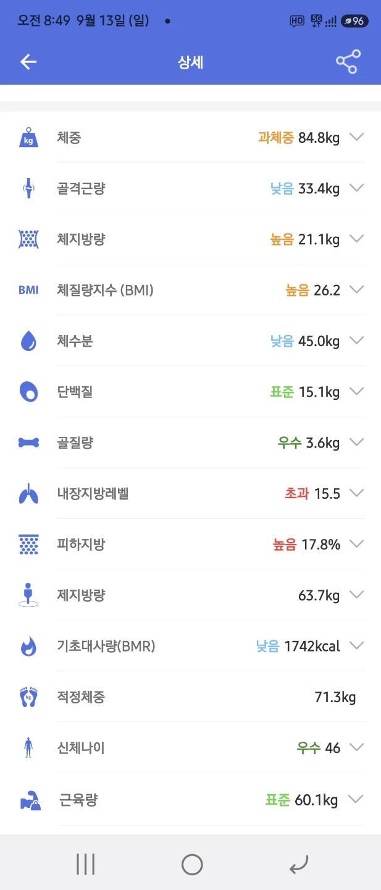This screenshot has width=381, height=890.
Task: Expand the 단백질 15.1kg chevron
Action: pyautogui.click(x=356, y=391)
